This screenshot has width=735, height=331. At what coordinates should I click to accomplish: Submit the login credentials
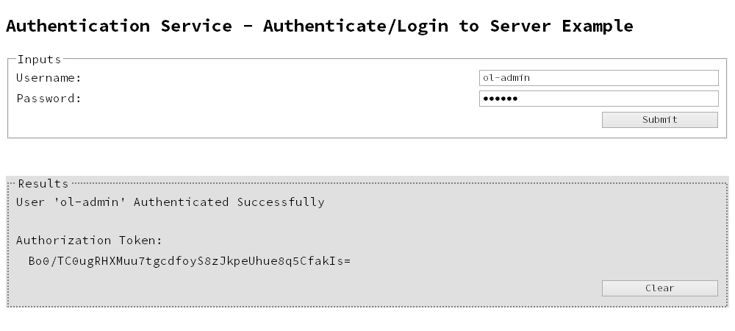pos(659,120)
